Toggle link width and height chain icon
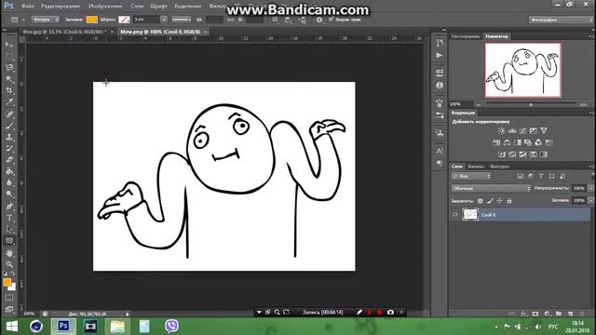 click(x=231, y=20)
